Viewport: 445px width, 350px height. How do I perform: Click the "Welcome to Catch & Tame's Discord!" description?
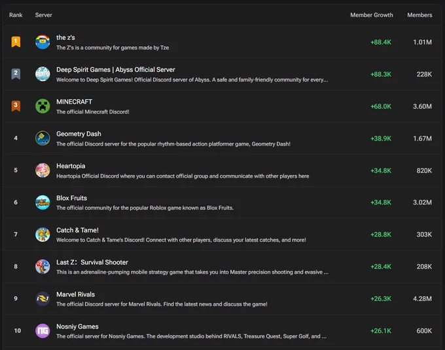point(181,240)
